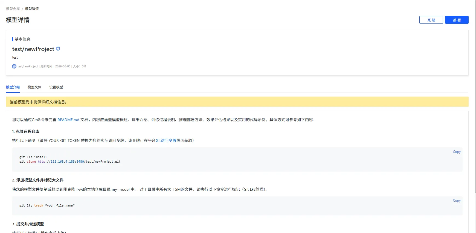The width and height of the screenshot is (476, 233).
Task: Click the size 0 B text
Action: tap(80, 66)
